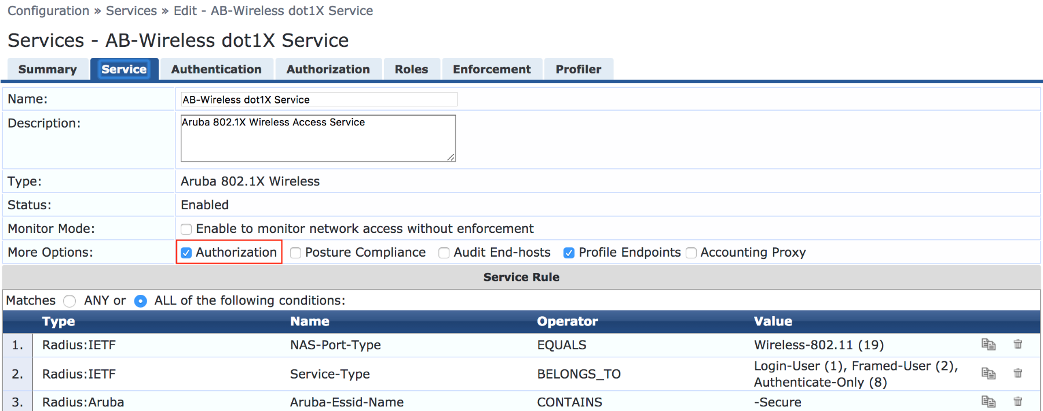This screenshot has height=411, width=1043.
Task: Delete the NAS-Port-Type rule row
Action: [x=1018, y=345]
